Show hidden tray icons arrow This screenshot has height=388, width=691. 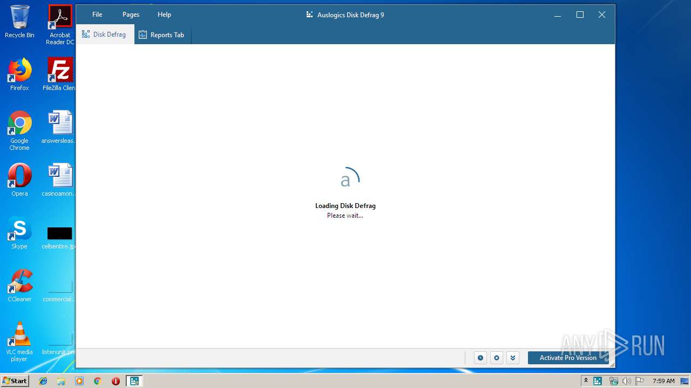pos(586,381)
